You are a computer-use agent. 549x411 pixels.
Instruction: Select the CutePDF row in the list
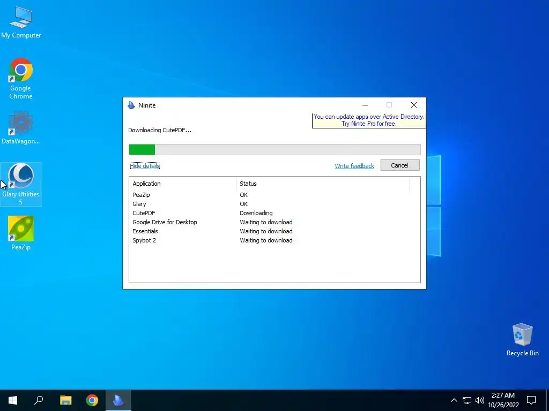click(274, 213)
